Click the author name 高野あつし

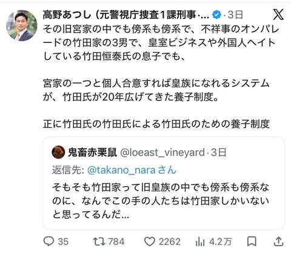click(67, 15)
